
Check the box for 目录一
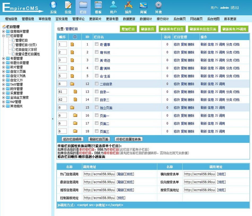pos(97,91)
